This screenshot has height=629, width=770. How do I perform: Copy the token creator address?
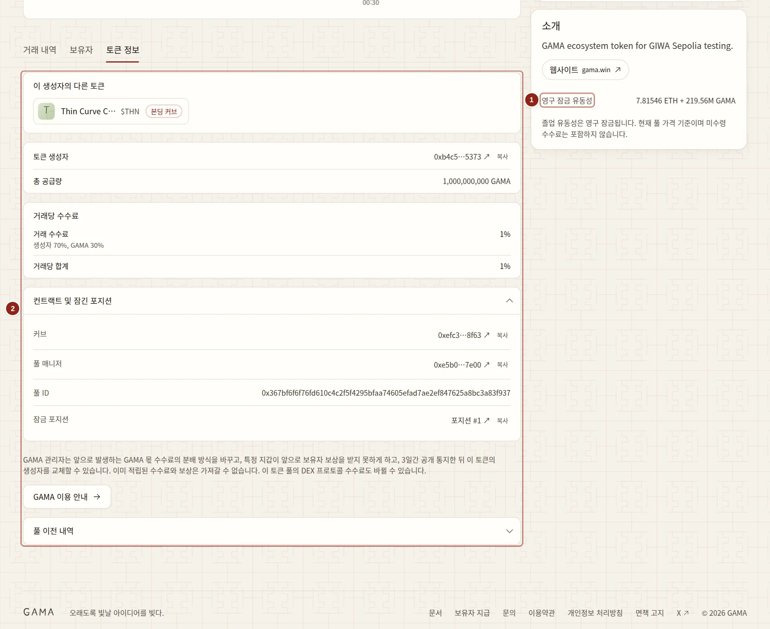pos(503,157)
